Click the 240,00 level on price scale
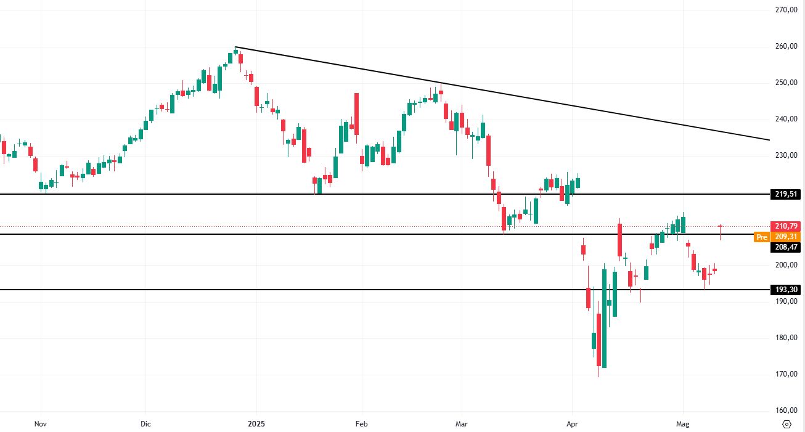Screen dimensions: 805x432 787,119
